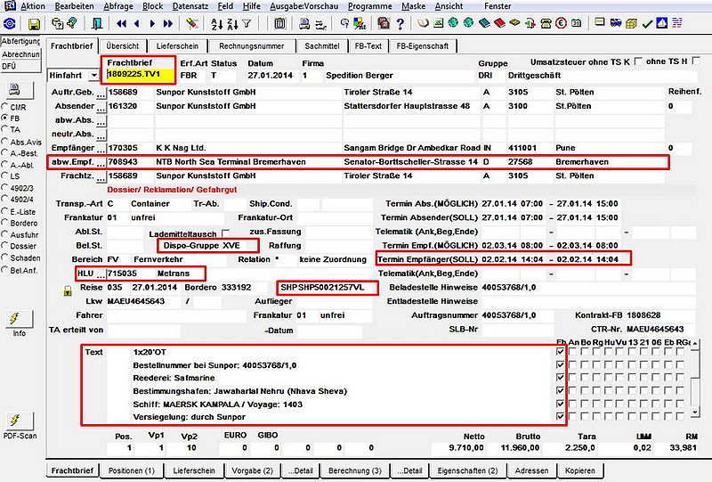Open the Hinfahrt dropdown
The width and height of the screenshot is (712, 482).
[94, 76]
